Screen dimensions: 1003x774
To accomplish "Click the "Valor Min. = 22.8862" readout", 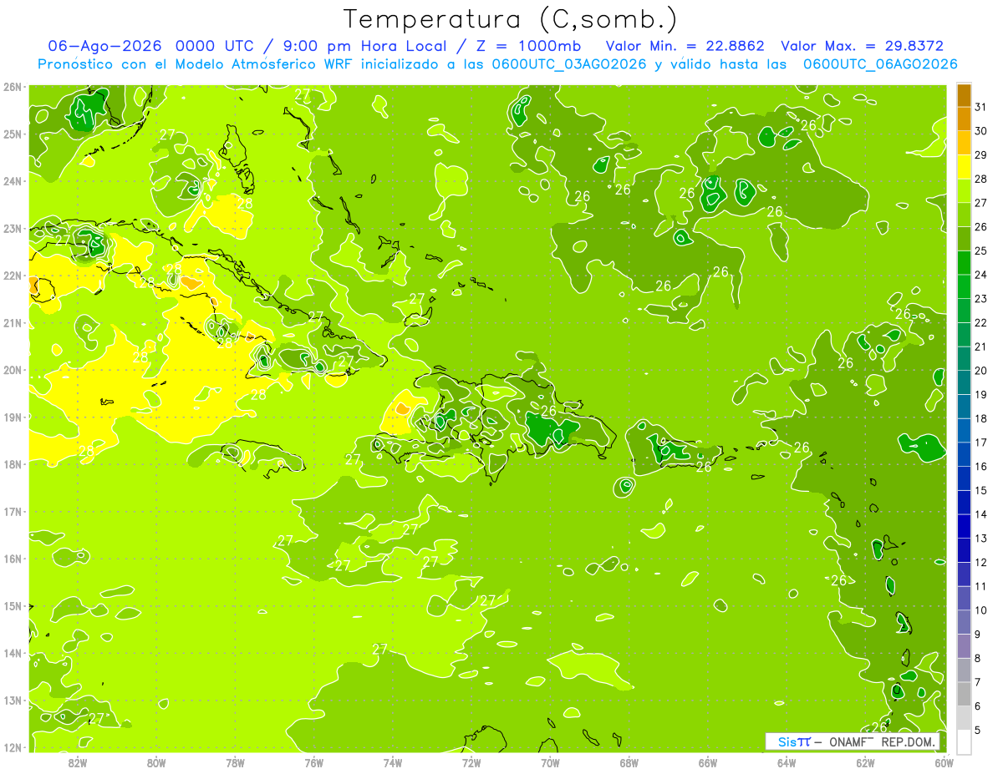I will point(685,46).
